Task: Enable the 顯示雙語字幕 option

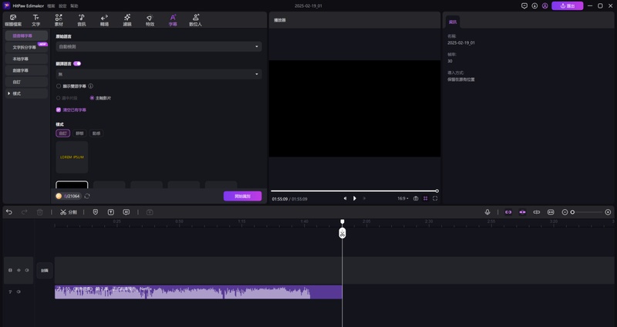Action: [59, 86]
